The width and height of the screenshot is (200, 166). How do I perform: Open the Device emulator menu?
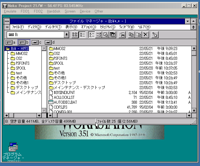click(85, 11)
